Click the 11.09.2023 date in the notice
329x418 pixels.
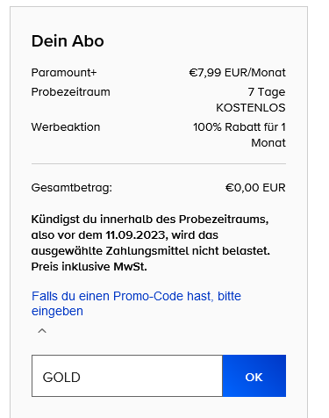click(137, 235)
